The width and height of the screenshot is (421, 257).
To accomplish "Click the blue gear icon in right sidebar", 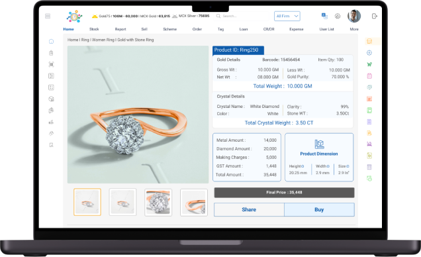I will pyautogui.click(x=369, y=52).
